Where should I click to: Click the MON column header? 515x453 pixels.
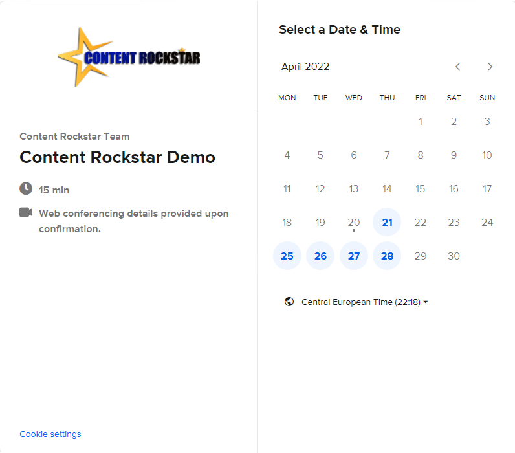click(x=287, y=98)
